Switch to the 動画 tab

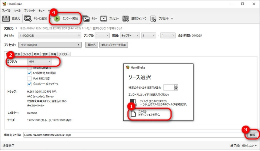coord(36,54)
